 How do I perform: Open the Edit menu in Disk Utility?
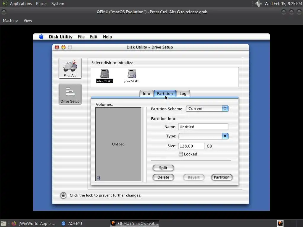94,37
